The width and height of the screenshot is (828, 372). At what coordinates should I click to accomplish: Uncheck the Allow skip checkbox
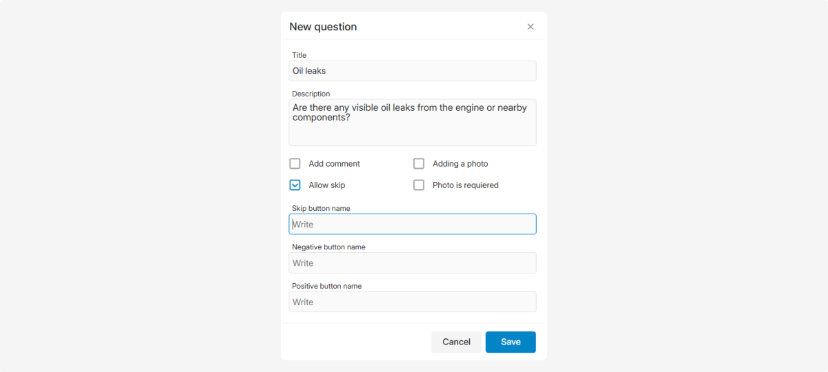click(x=295, y=185)
